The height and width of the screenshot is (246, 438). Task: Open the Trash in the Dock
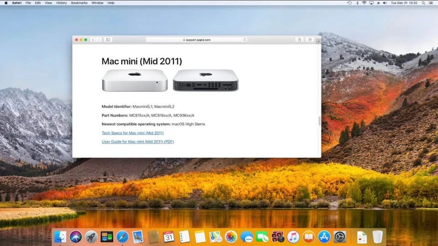tap(377, 237)
